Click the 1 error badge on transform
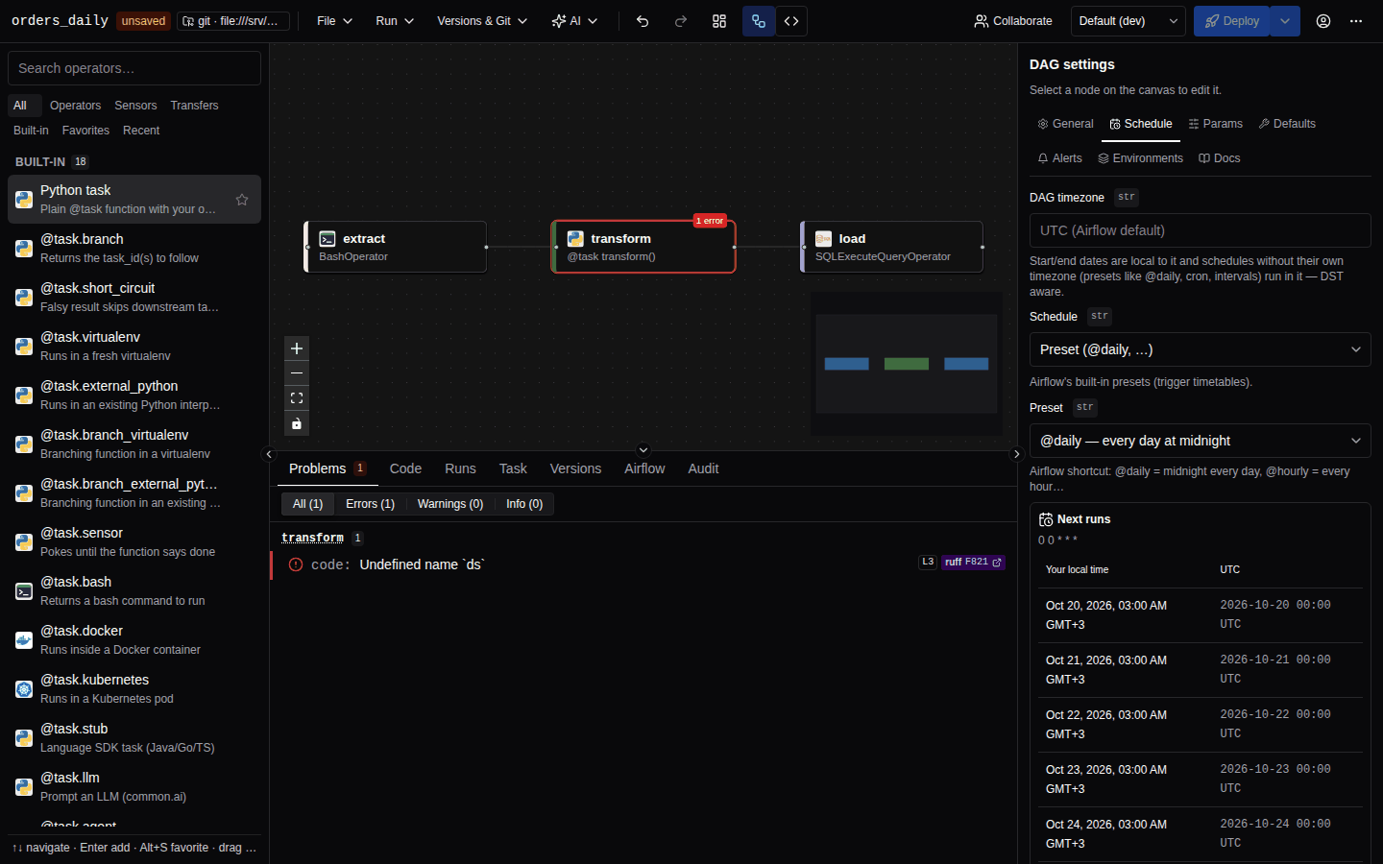The height and width of the screenshot is (864, 1383). point(710,221)
